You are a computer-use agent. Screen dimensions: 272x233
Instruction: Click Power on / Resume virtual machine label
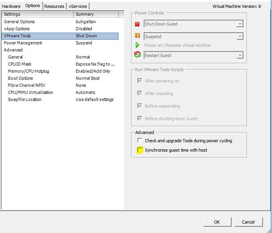click(x=177, y=45)
